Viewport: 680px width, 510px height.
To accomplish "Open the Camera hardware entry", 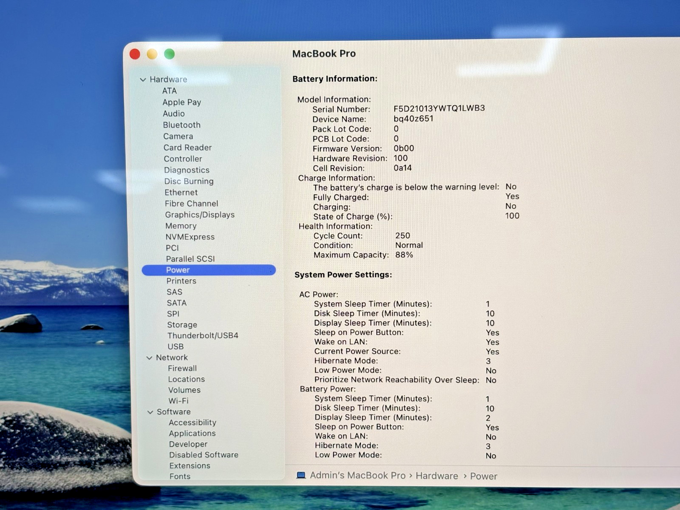I will [x=178, y=136].
